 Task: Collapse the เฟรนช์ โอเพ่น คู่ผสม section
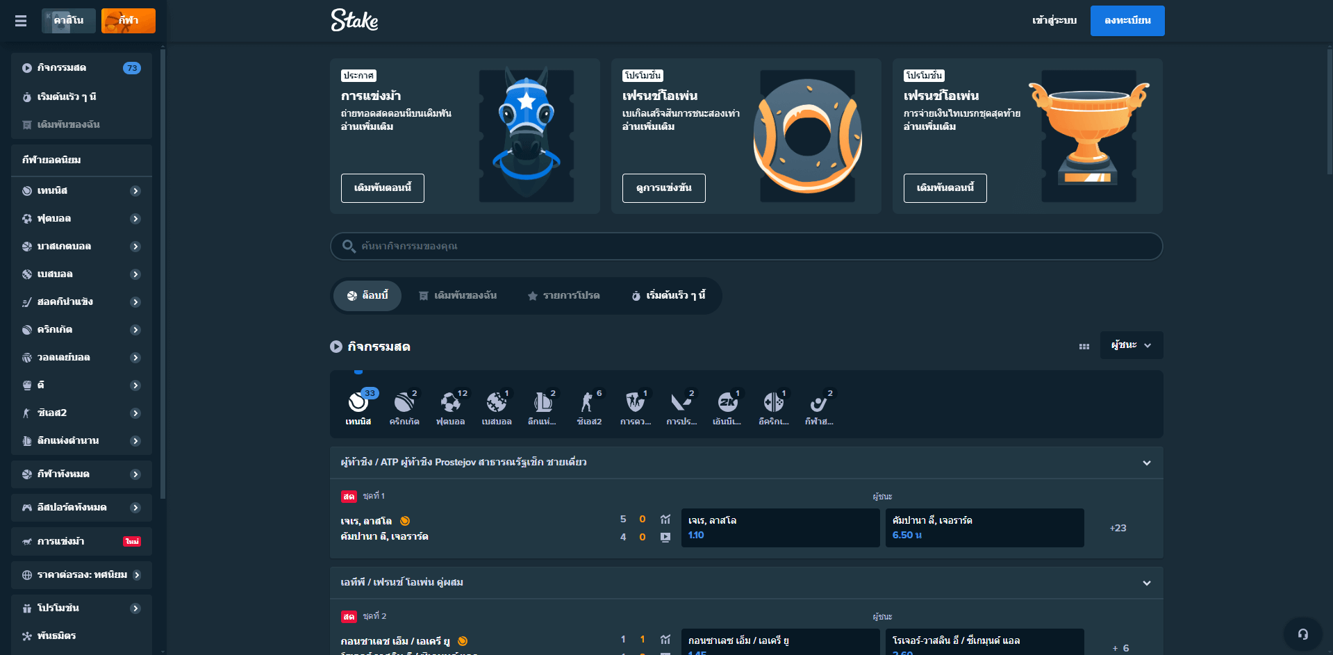tap(1147, 583)
